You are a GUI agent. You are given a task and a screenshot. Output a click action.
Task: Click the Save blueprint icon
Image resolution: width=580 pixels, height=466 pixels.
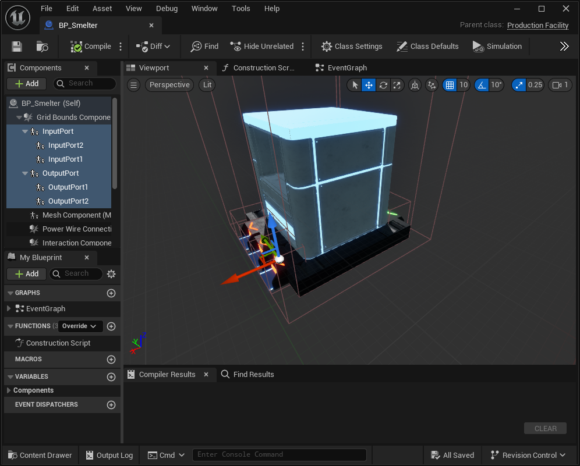[17, 47]
